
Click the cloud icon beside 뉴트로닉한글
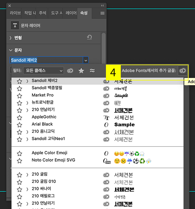[106, 103]
